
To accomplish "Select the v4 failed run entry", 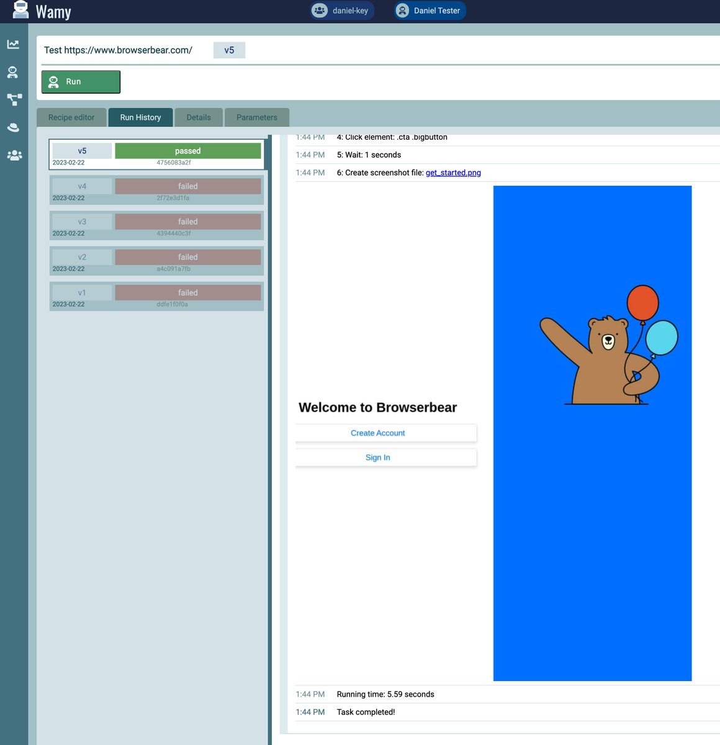I will point(156,190).
